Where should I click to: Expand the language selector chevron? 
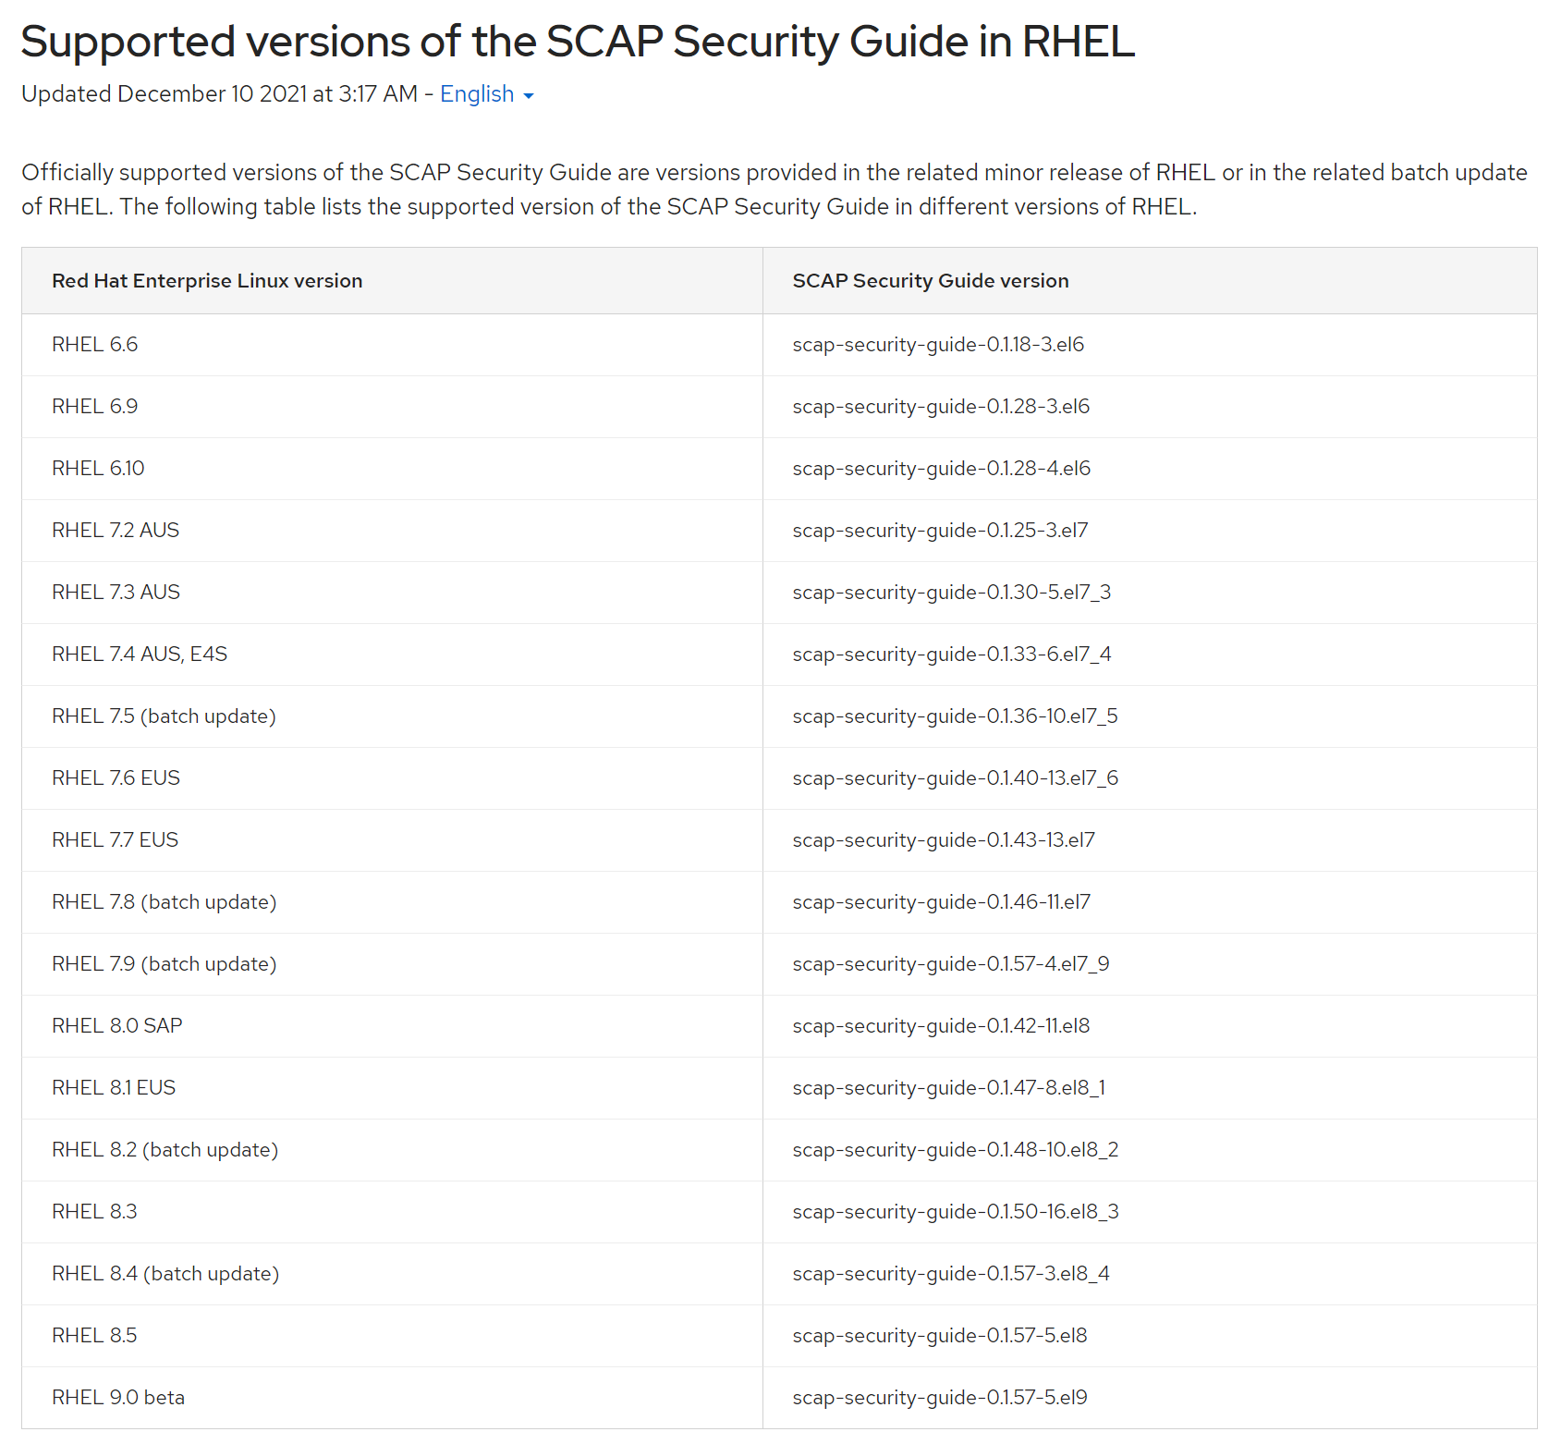tap(529, 96)
